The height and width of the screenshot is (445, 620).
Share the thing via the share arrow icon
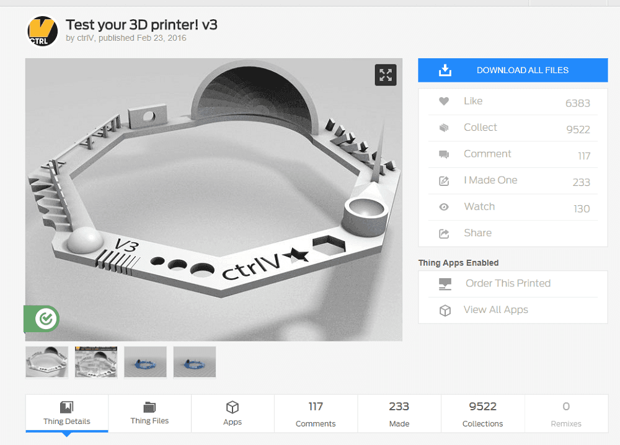(444, 233)
